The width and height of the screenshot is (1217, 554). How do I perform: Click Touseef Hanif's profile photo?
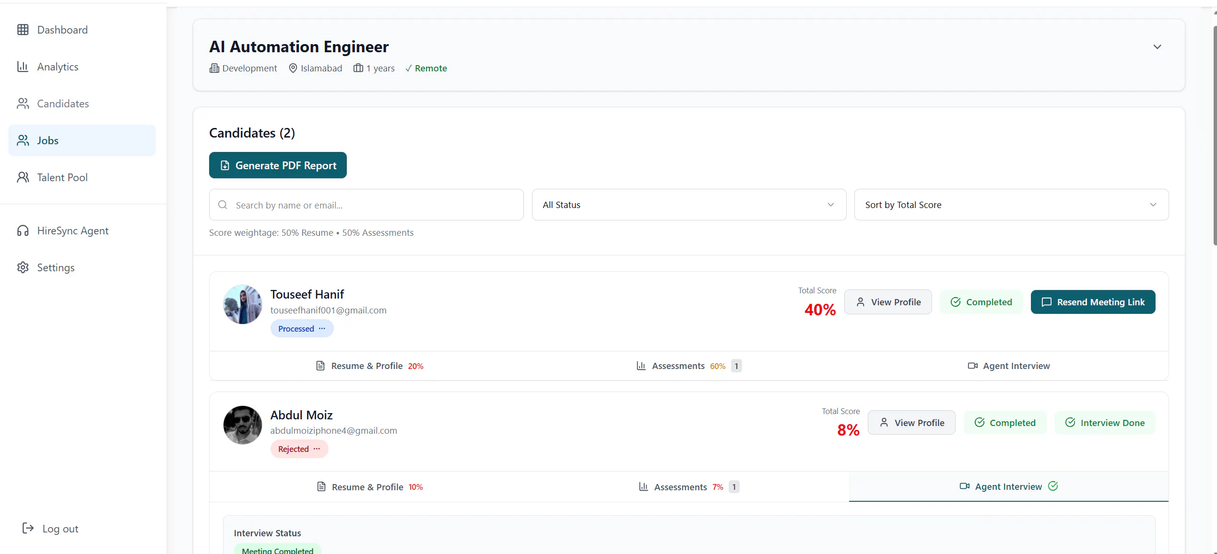click(243, 304)
